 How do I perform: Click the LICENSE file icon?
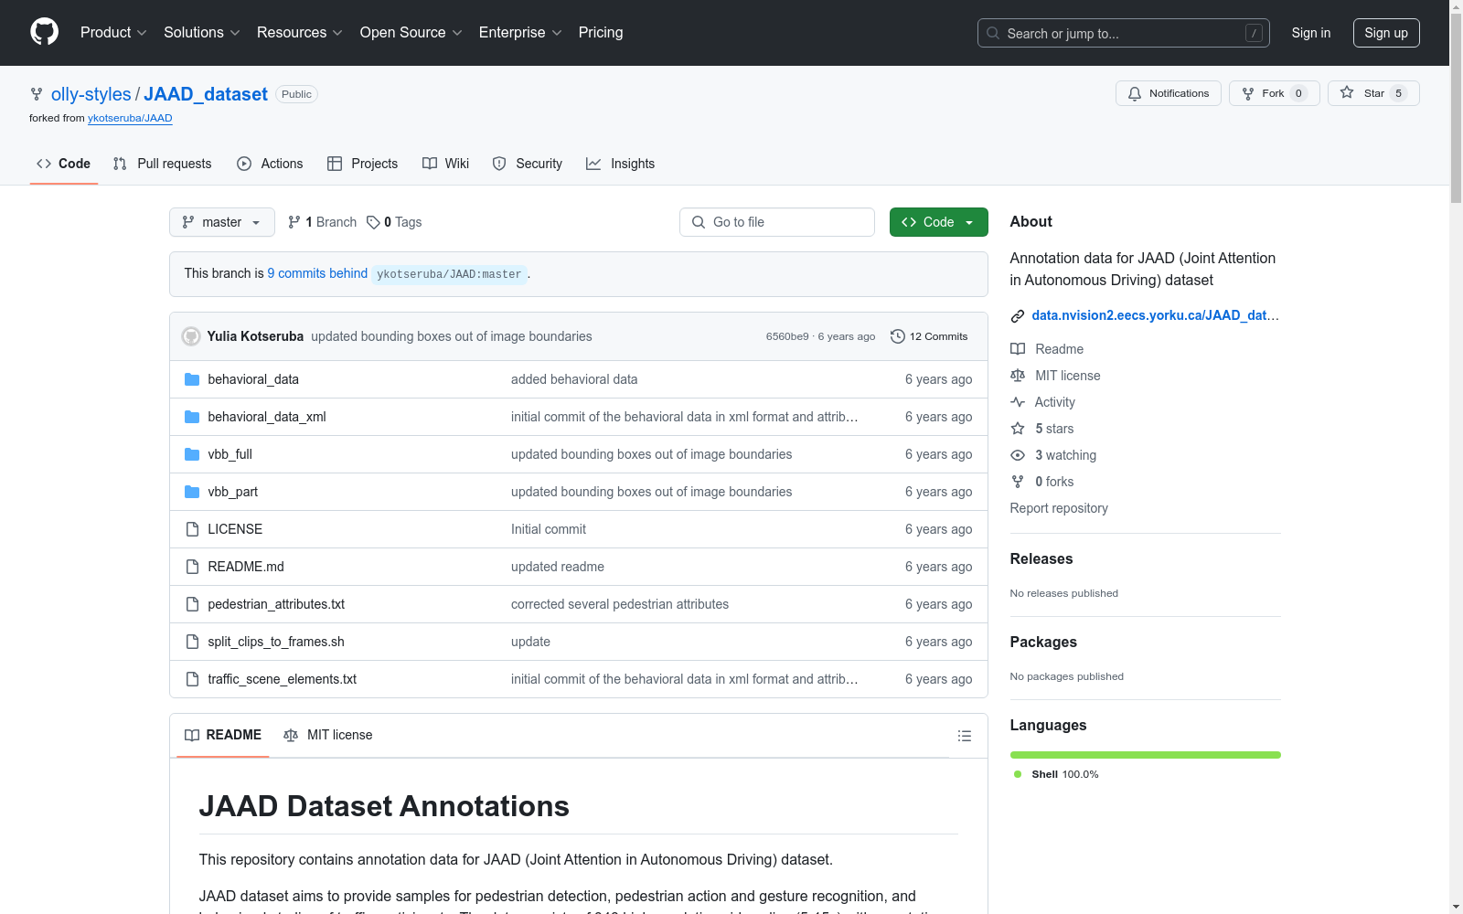192,529
